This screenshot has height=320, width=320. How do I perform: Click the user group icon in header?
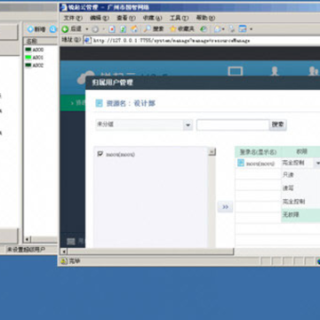click(x=313, y=71)
